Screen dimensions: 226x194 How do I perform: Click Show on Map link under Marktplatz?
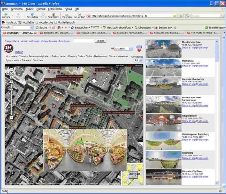[x=189, y=66]
